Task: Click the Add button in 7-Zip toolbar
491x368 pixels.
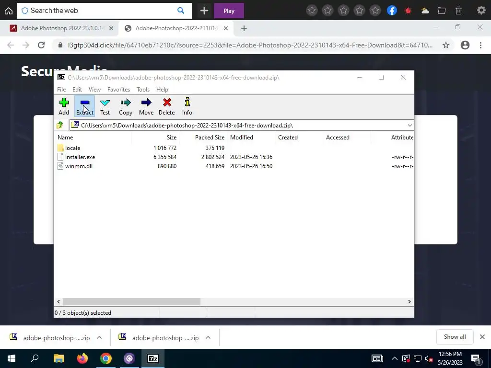Action: pyautogui.click(x=64, y=106)
